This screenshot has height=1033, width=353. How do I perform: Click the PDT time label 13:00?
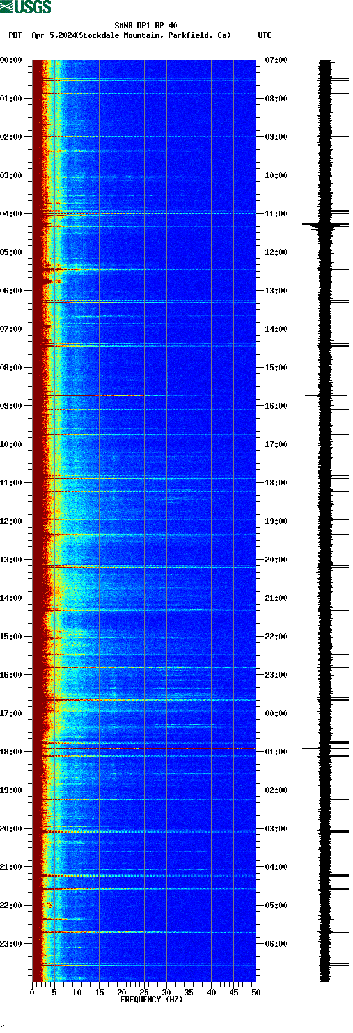click(x=12, y=560)
